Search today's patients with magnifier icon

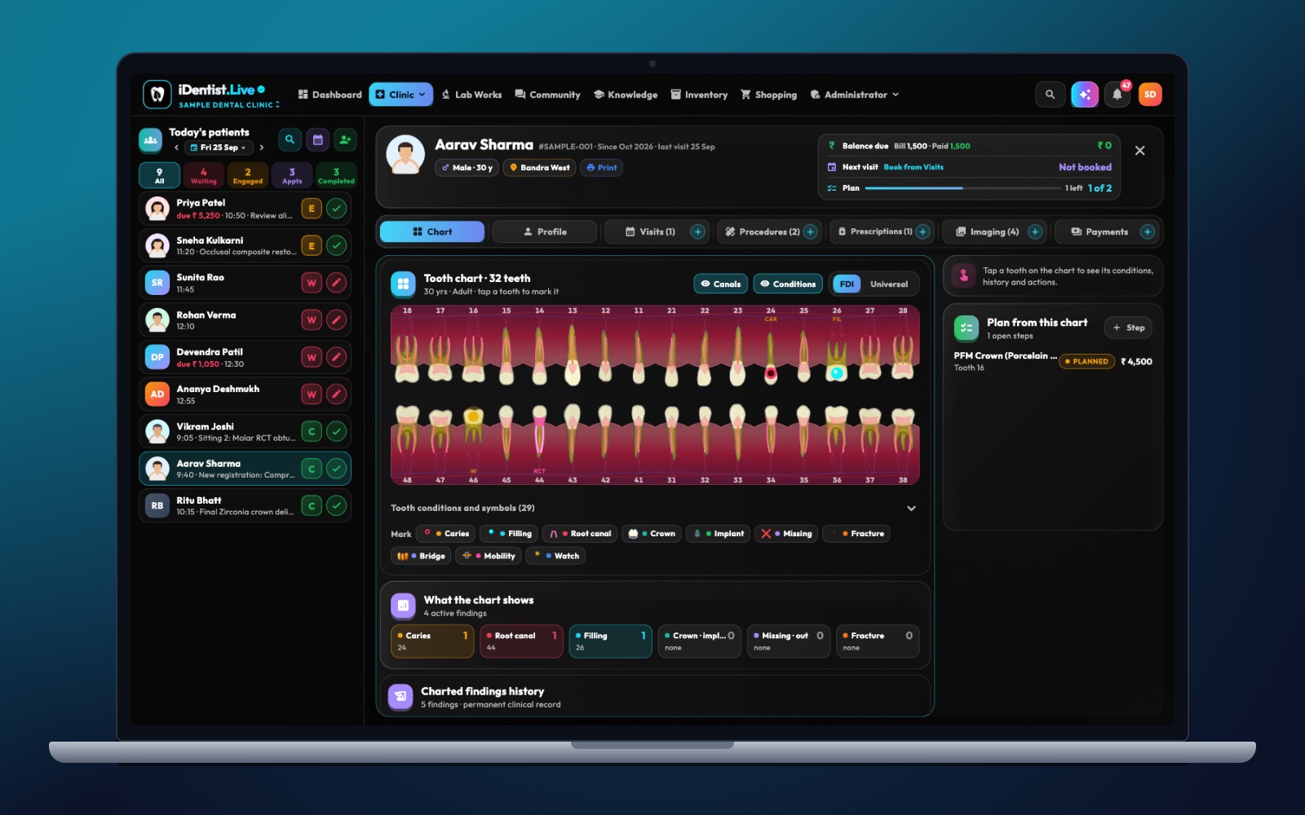(x=290, y=139)
